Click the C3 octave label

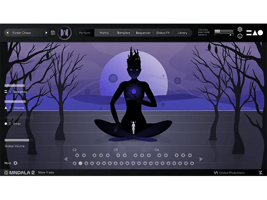pyautogui.click(x=116, y=150)
